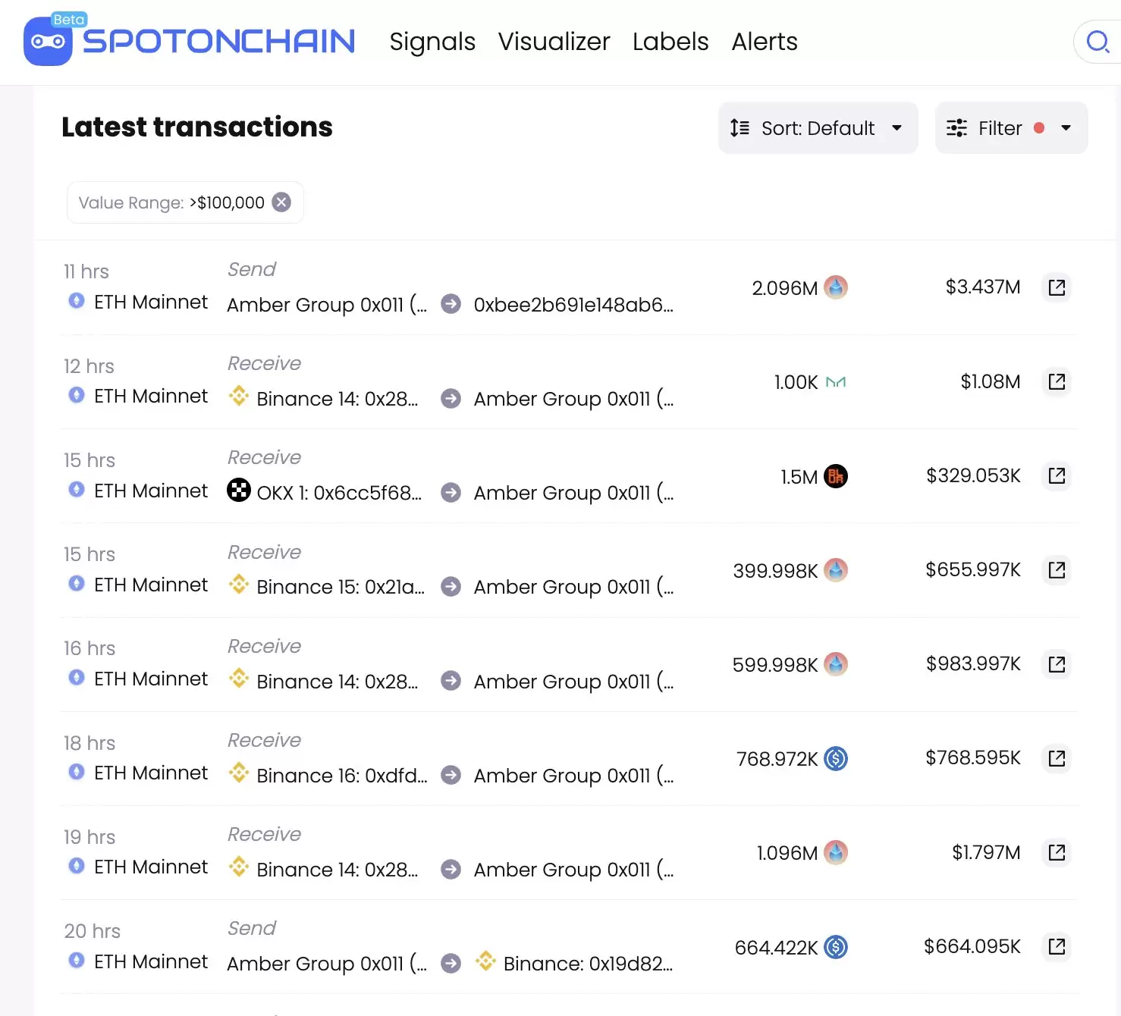
Task: Open external link for the $664.095K transaction
Action: coord(1057,946)
